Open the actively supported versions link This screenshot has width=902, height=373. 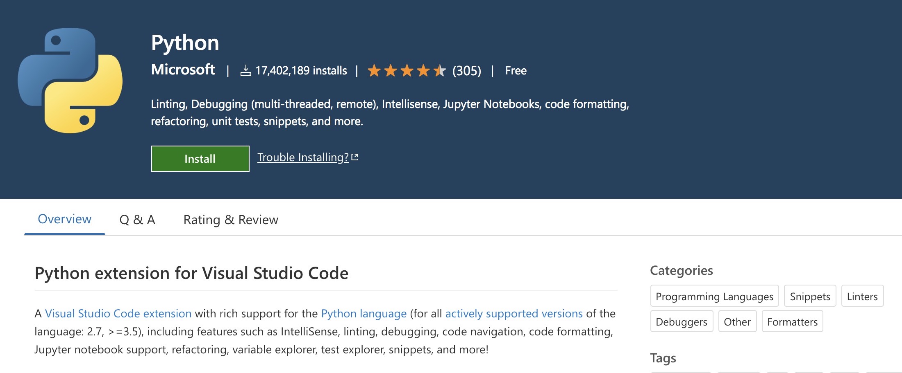tap(514, 314)
